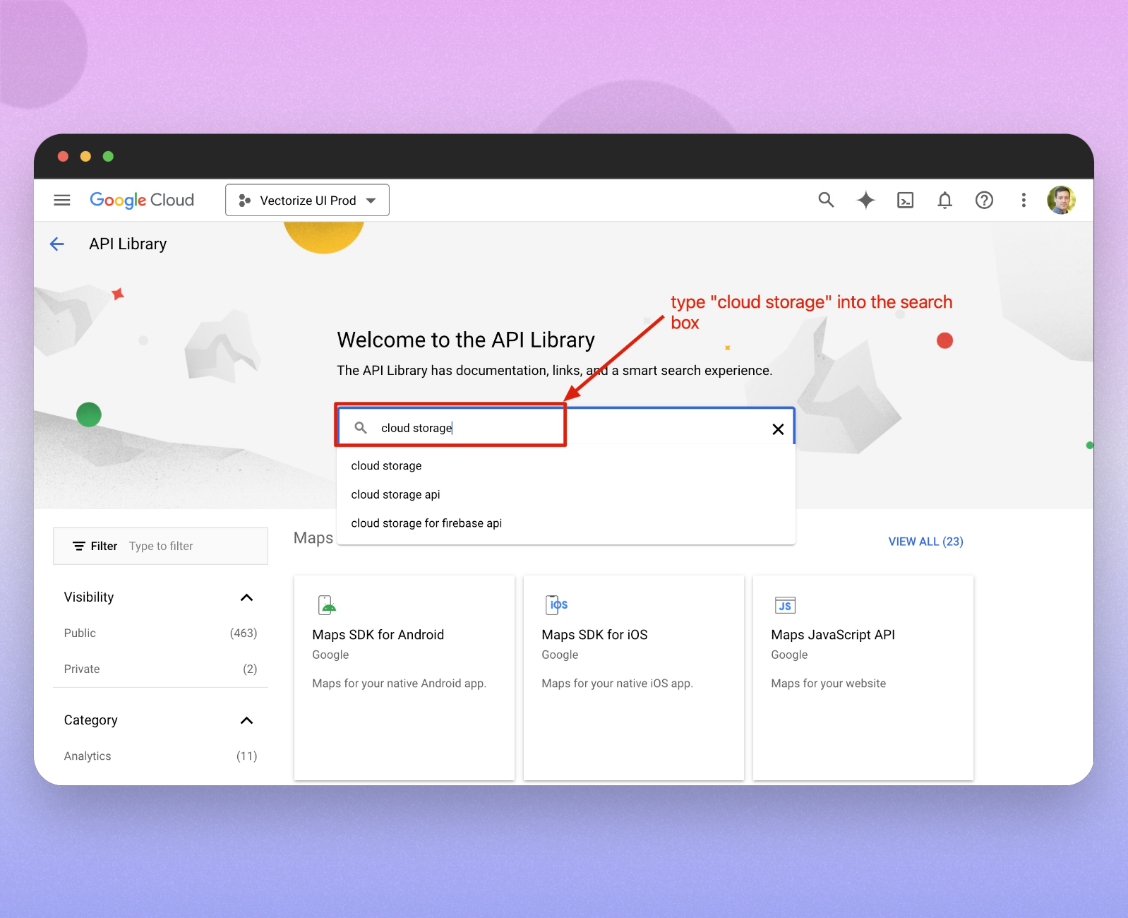Click the Filter list icon
The width and height of the screenshot is (1128, 918).
(79, 547)
